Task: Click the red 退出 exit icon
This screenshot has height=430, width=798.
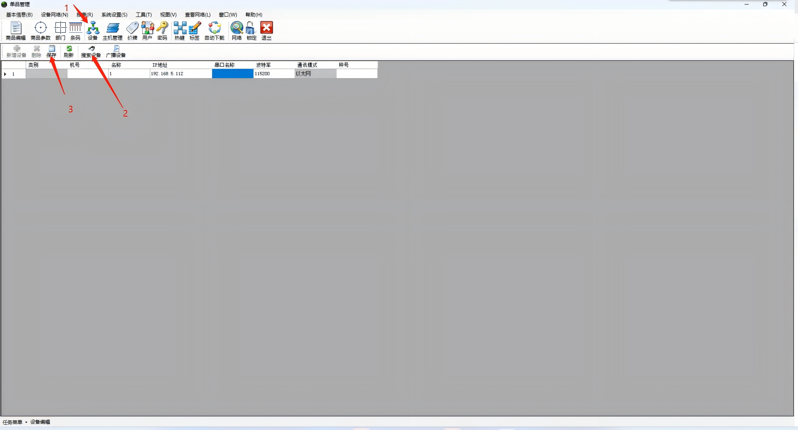Action: 267,31
